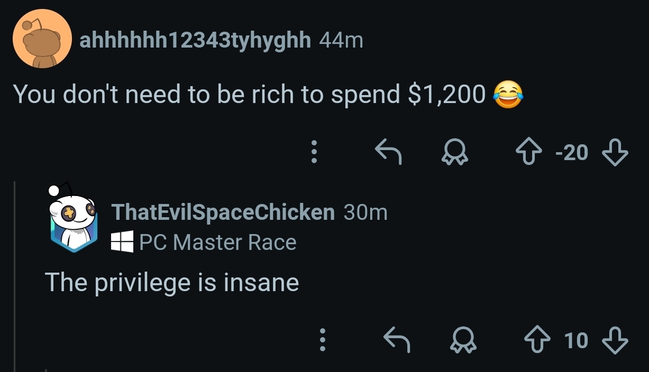649x372 pixels.
Task: Reply to "The privilege is insane" comment
Action: point(396,340)
